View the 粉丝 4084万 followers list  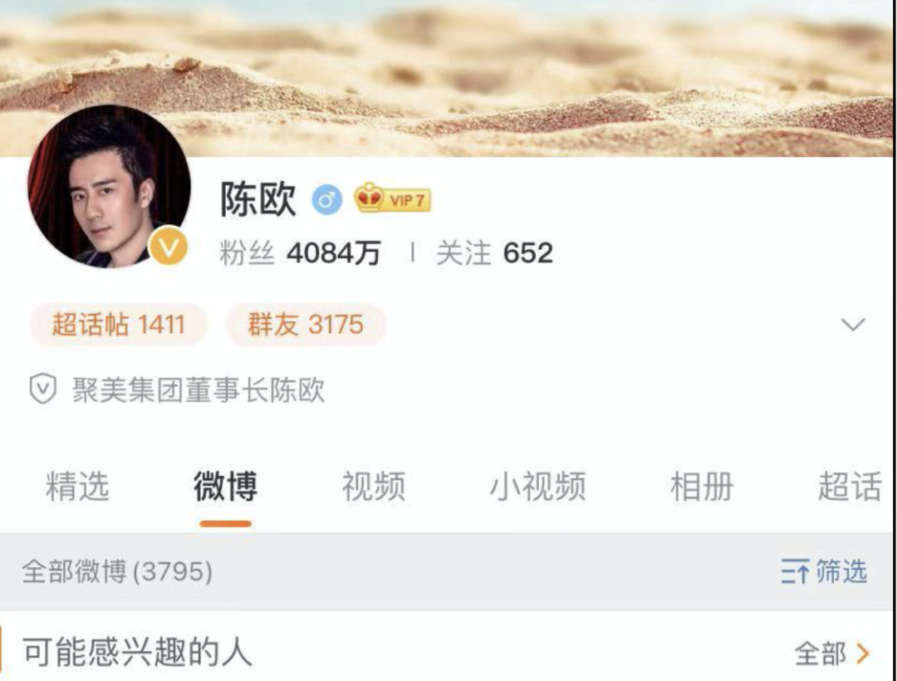click(300, 252)
